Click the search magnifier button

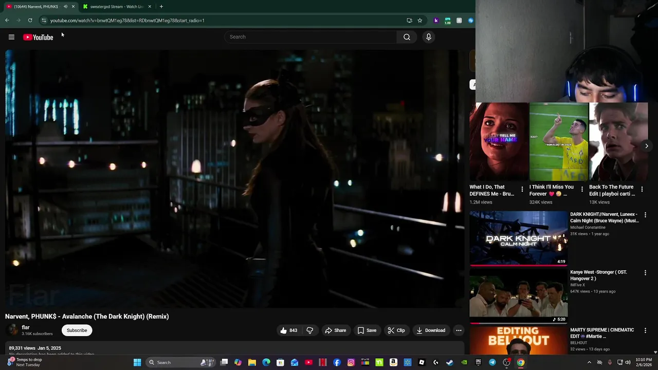(x=407, y=37)
